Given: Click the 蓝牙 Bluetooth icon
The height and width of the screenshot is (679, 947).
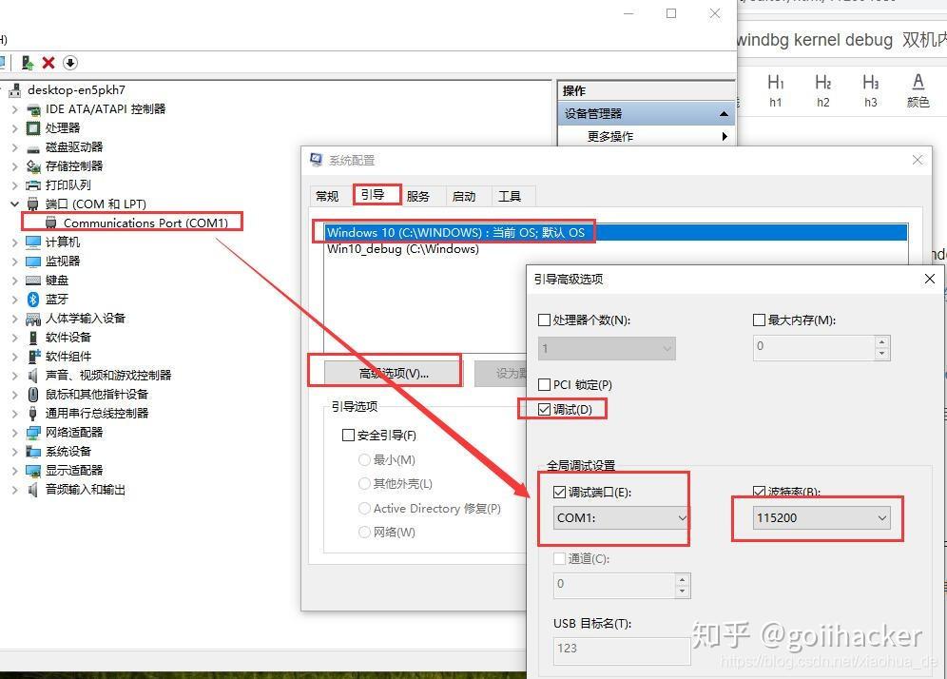Looking at the screenshot, I should click(33, 300).
